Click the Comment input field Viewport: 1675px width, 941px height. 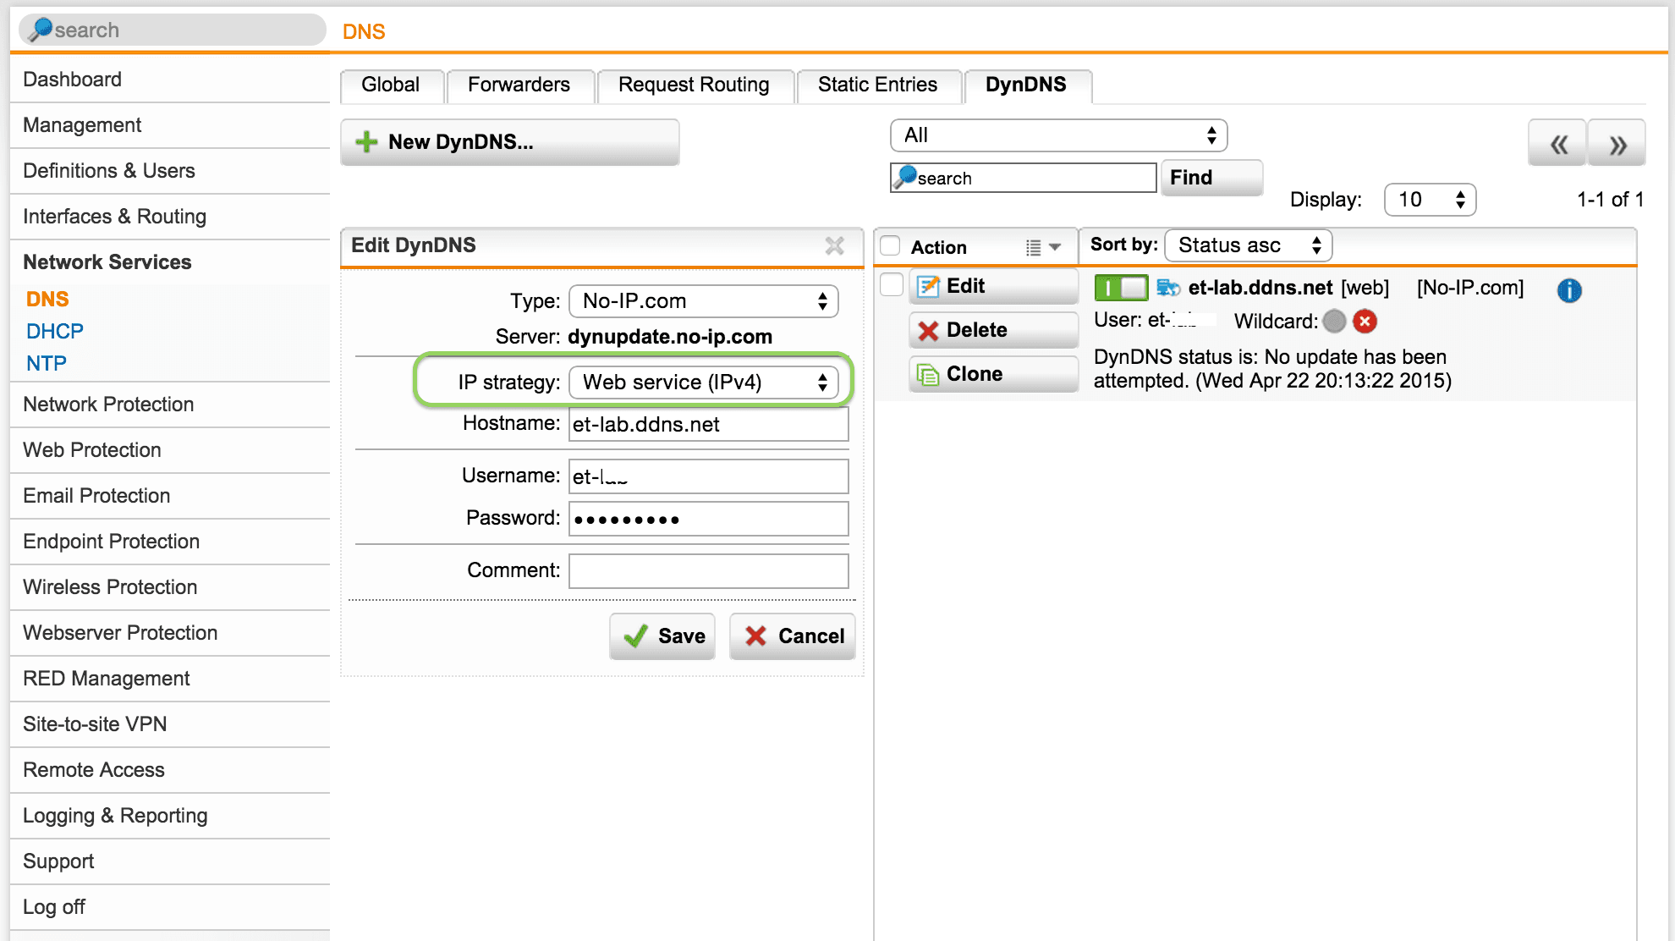[709, 571]
